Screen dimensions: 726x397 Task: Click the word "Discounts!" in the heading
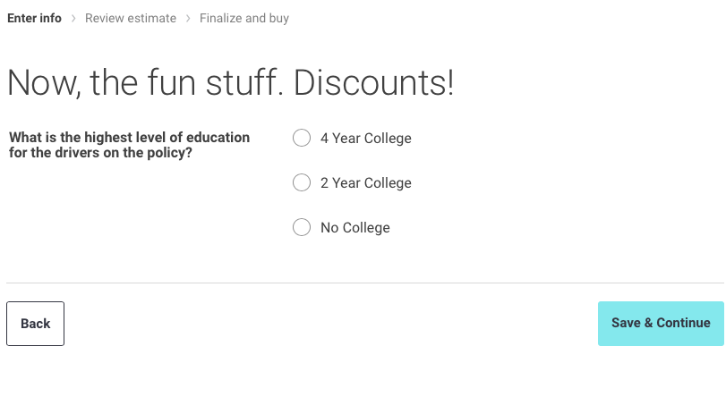coord(374,83)
